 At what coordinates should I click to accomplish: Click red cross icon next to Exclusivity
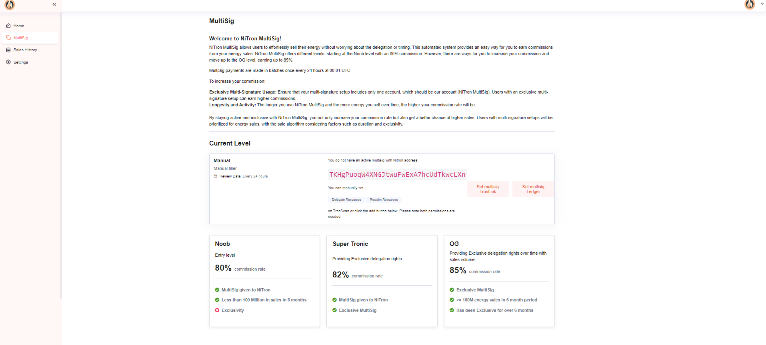click(217, 310)
